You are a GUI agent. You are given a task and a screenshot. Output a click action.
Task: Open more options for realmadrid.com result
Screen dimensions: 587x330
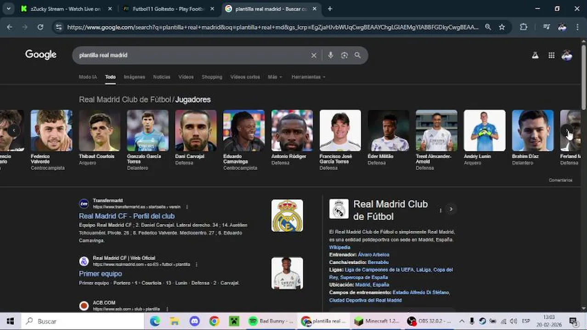197,264
